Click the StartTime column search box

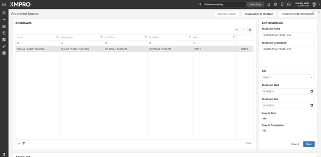tap(126, 43)
